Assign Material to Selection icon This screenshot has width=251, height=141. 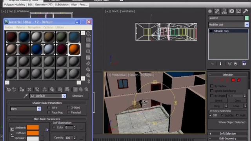tap(22, 90)
